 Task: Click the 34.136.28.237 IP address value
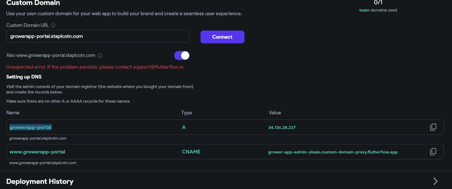pyautogui.click(x=282, y=128)
